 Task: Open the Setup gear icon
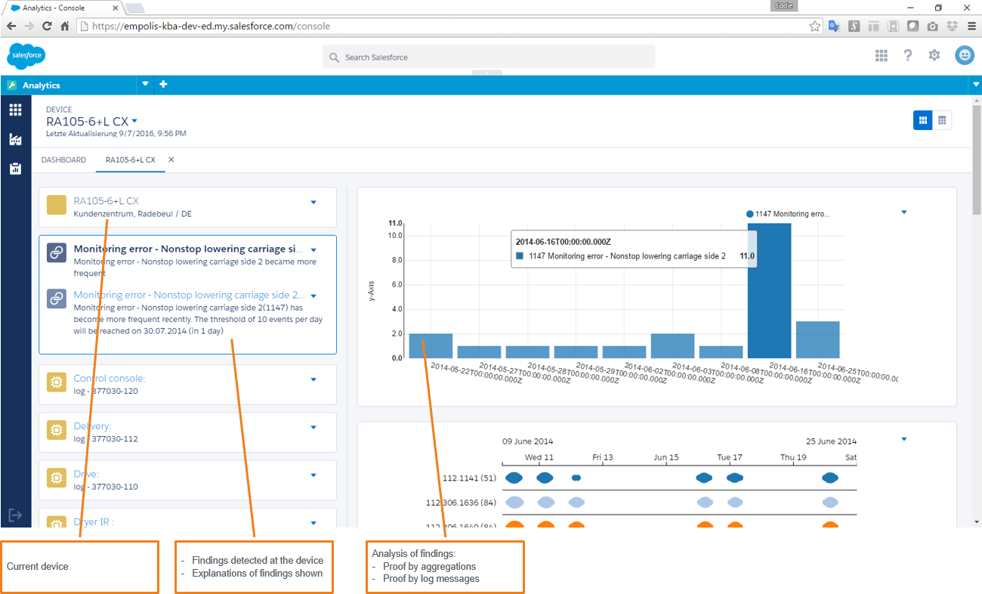point(934,54)
